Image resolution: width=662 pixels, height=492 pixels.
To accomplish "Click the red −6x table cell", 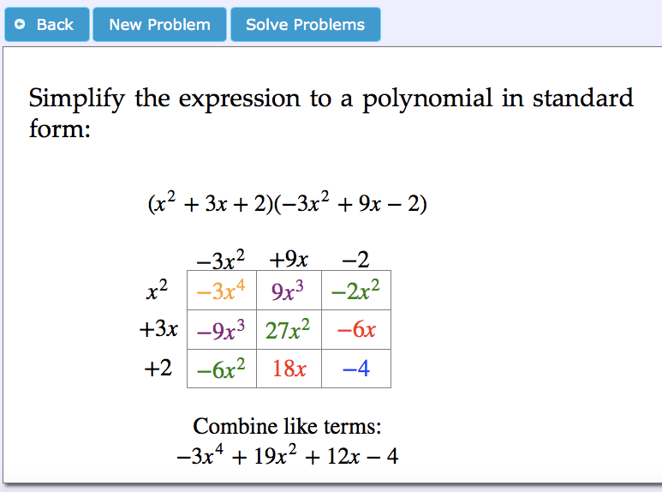I will point(355,330).
